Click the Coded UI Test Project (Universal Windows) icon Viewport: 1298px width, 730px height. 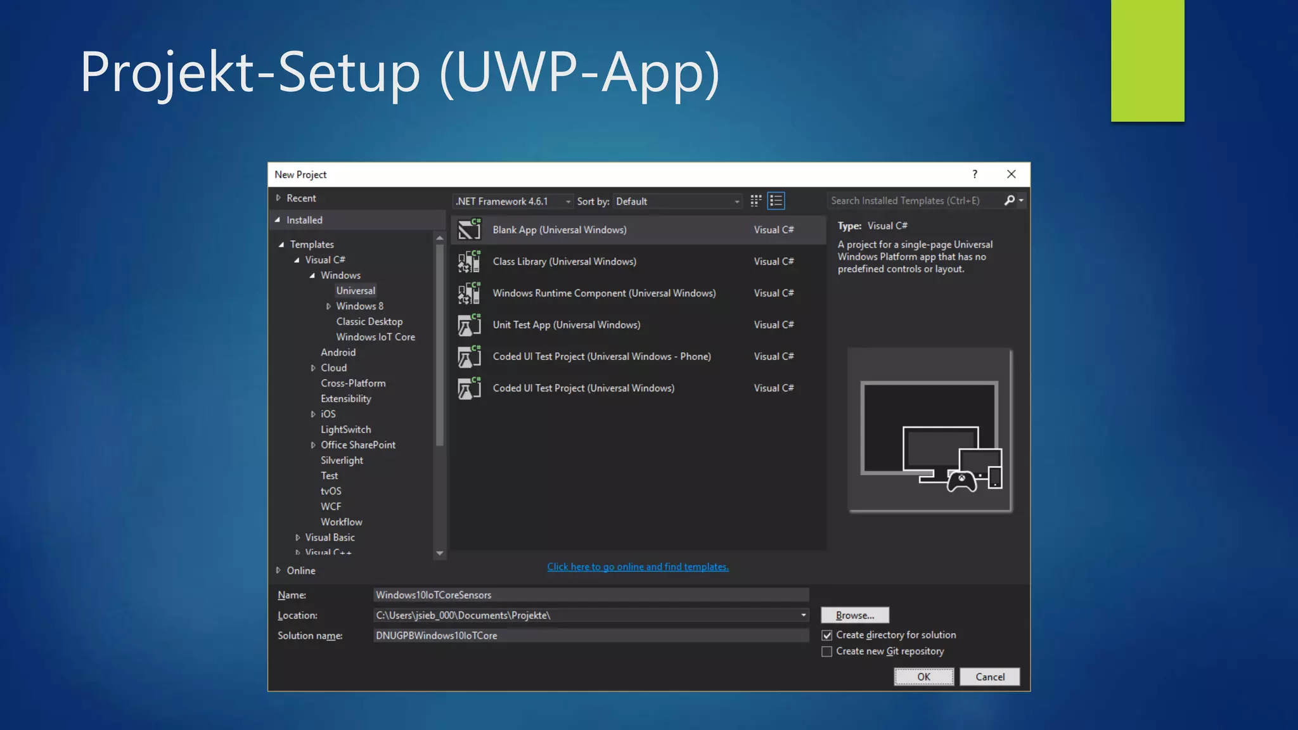tap(470, 388)
